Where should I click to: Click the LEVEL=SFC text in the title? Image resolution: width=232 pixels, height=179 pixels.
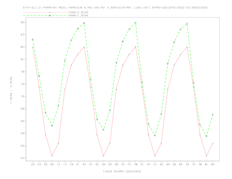(142, 8)
